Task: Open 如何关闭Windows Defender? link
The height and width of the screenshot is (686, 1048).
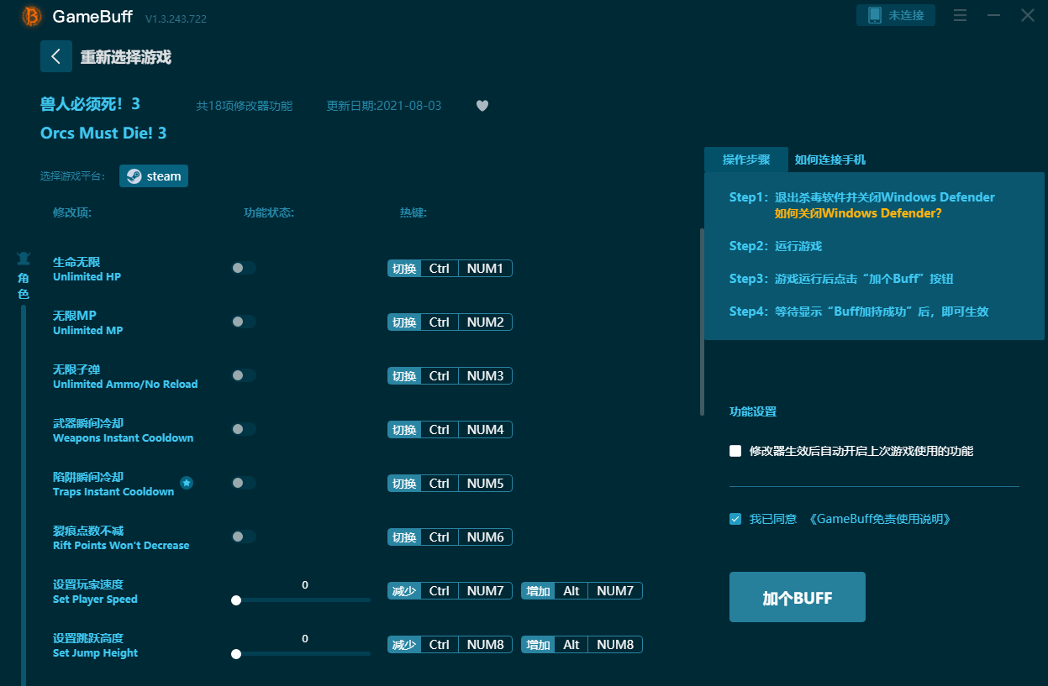Action: (858, 213)
